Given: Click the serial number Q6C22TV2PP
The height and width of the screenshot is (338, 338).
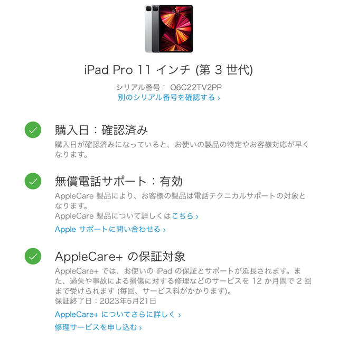Looking at the screenshot, I should [196, 87].
